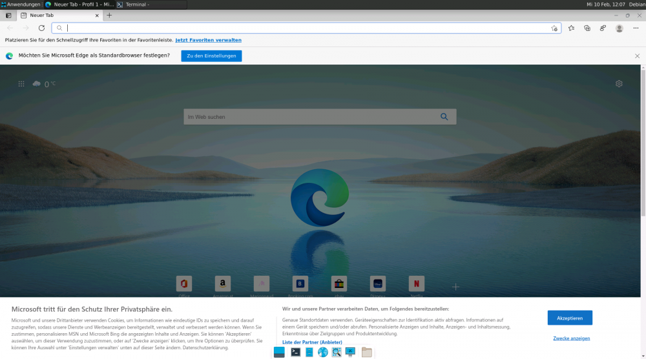Click Zu den Einstellungen button
The height and width of the screenshot is (359, 646).
[x=211, y=56]
